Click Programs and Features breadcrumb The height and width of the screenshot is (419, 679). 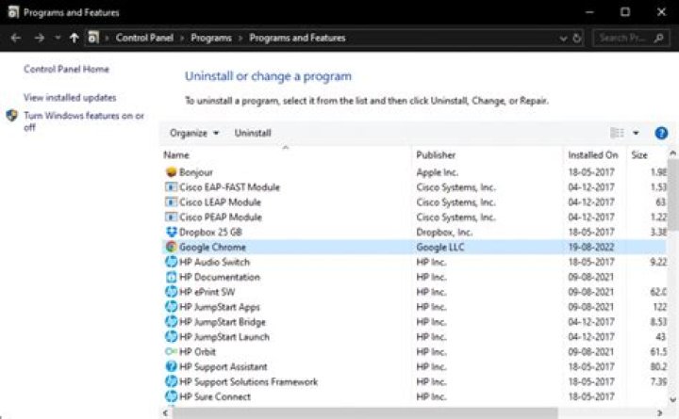[x=297, y=38]
